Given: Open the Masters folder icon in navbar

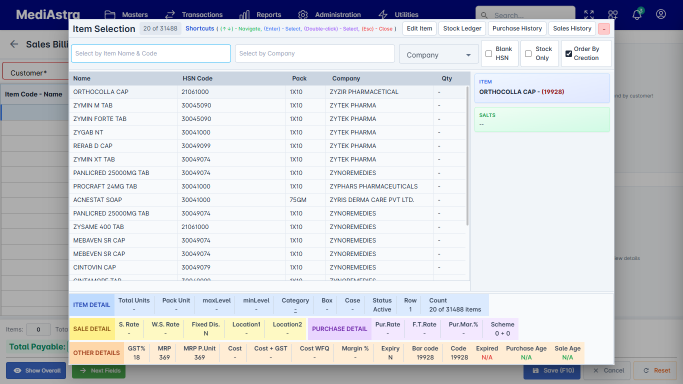Looking at the screenshot, I should pyautogui.click(x=110, y=14).
